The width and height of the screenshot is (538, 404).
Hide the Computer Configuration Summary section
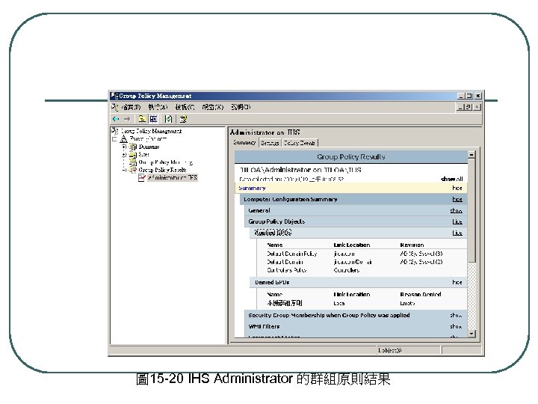tap(457, 199)
